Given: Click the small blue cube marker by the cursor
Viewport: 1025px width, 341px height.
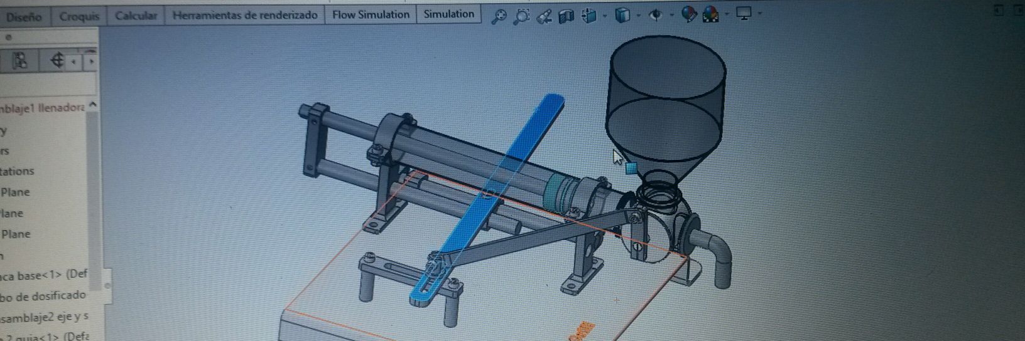Looking at the screenshot, I should [x=631, y=167].
